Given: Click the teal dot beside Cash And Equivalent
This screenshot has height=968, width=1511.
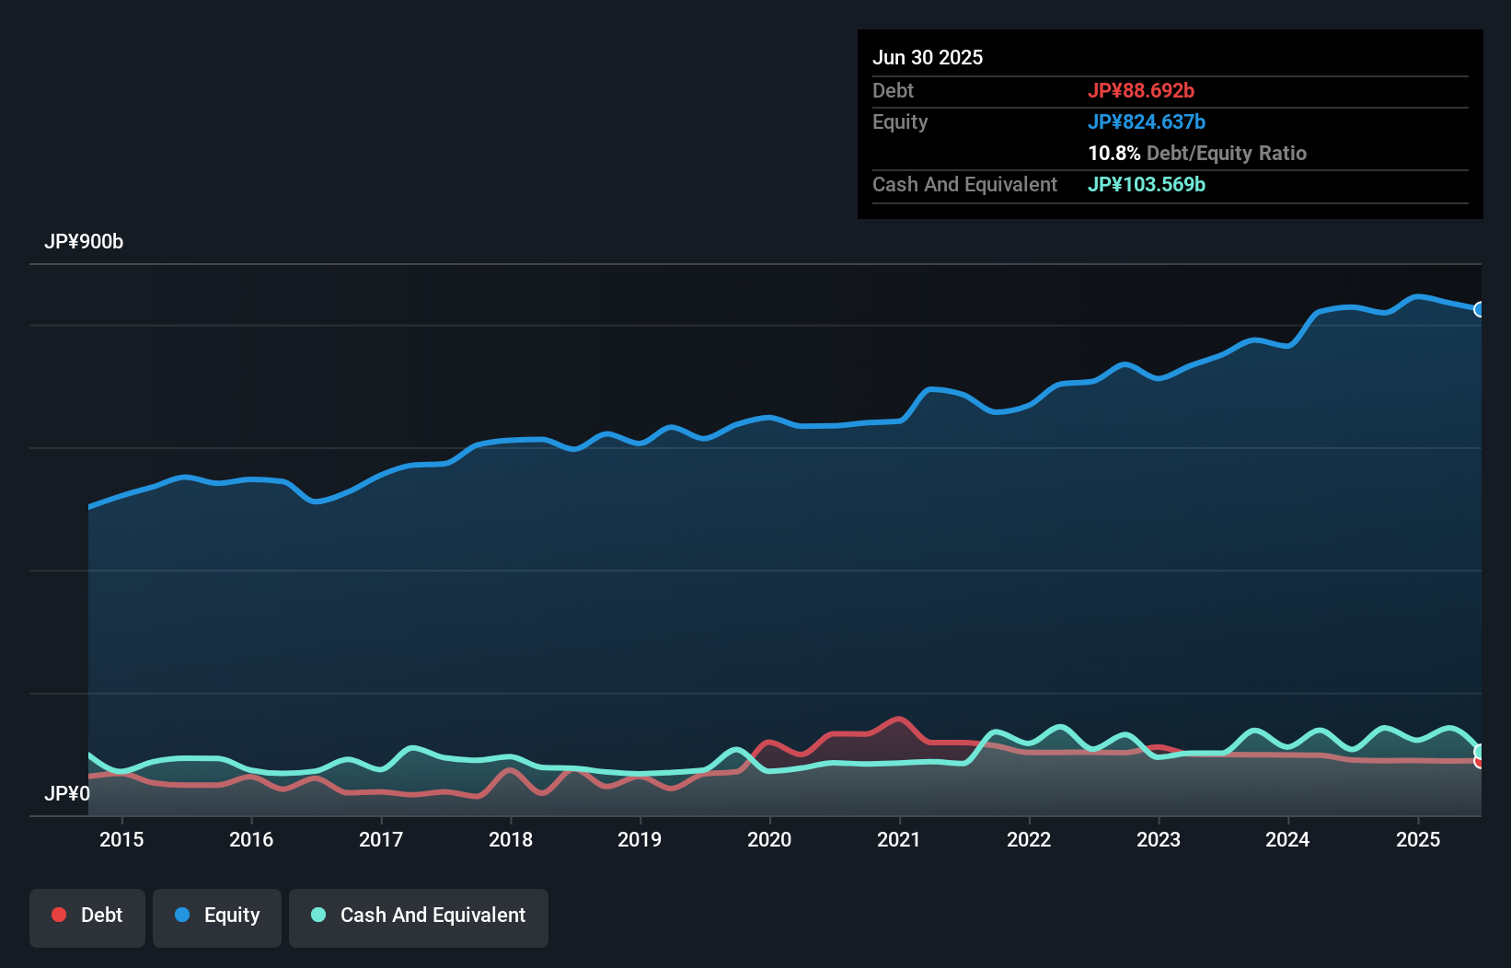Looking at the screenshot, I should [x=318, y=915].
